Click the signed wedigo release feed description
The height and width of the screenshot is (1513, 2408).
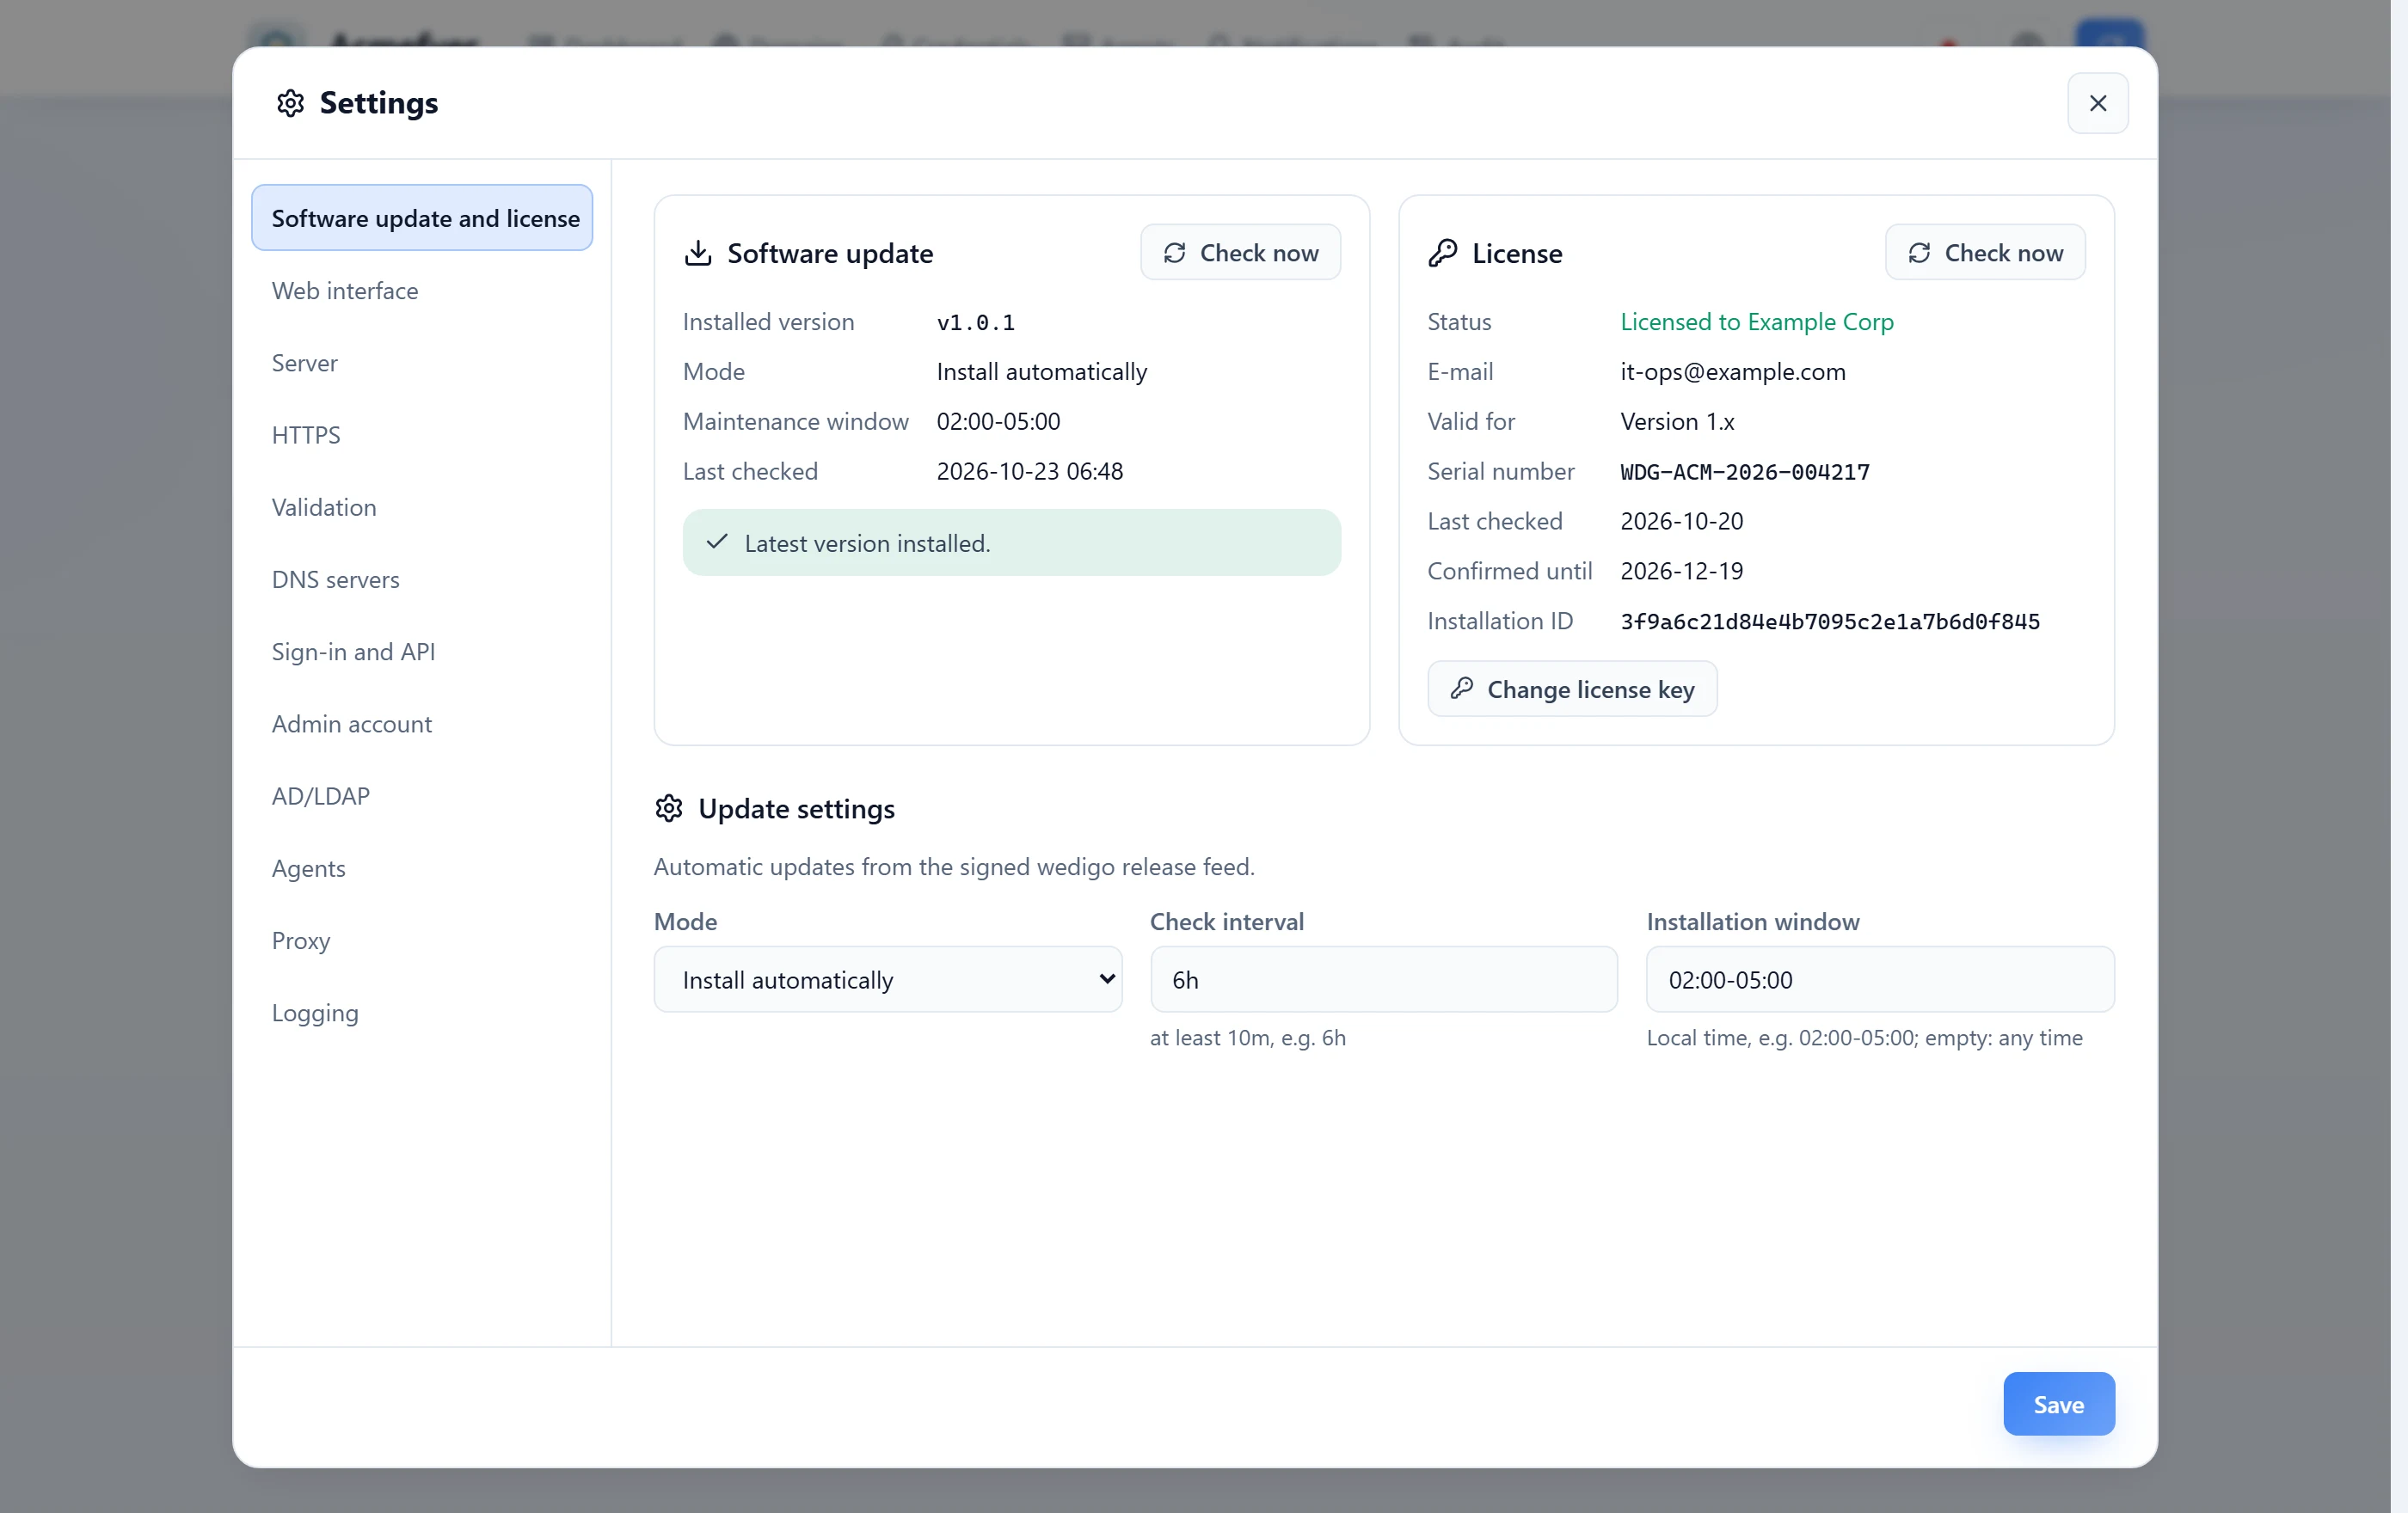[x=954, y=867]
